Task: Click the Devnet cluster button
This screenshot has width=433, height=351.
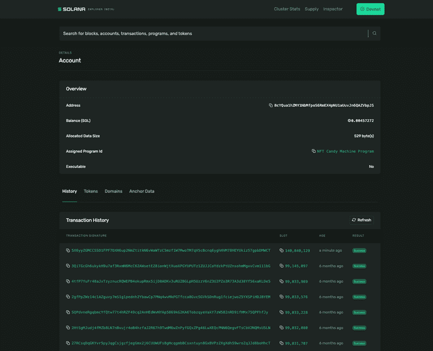Action: (370, 9)
